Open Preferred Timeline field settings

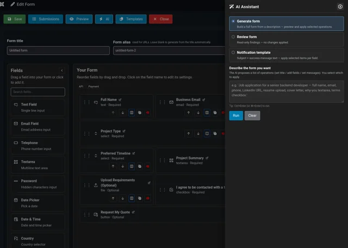115,153
